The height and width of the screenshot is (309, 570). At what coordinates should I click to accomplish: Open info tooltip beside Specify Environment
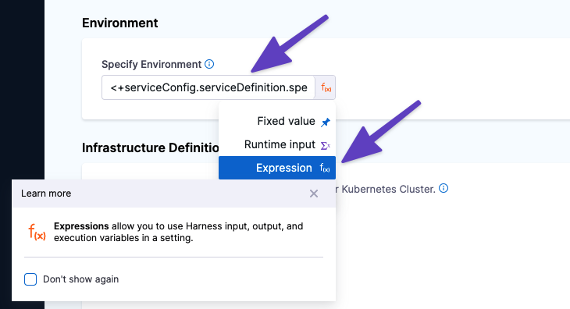pos(209,64)
